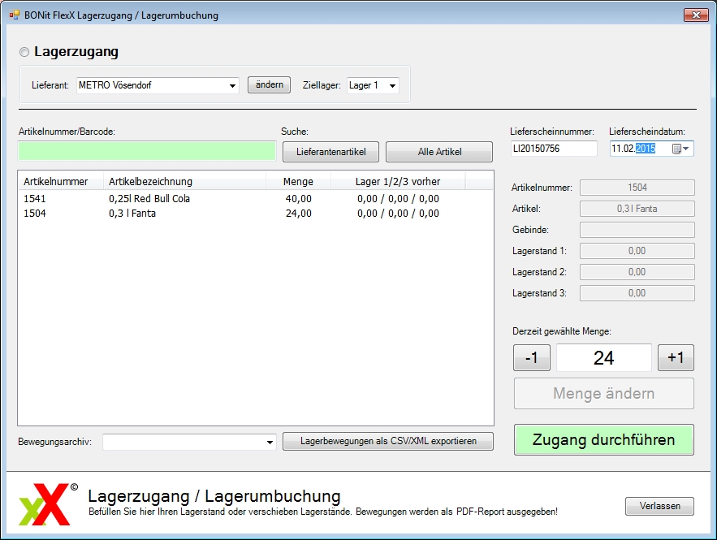Select the Lagerzugang radio button
This screenshot has height=540, width=717.
tap(24, 52)
